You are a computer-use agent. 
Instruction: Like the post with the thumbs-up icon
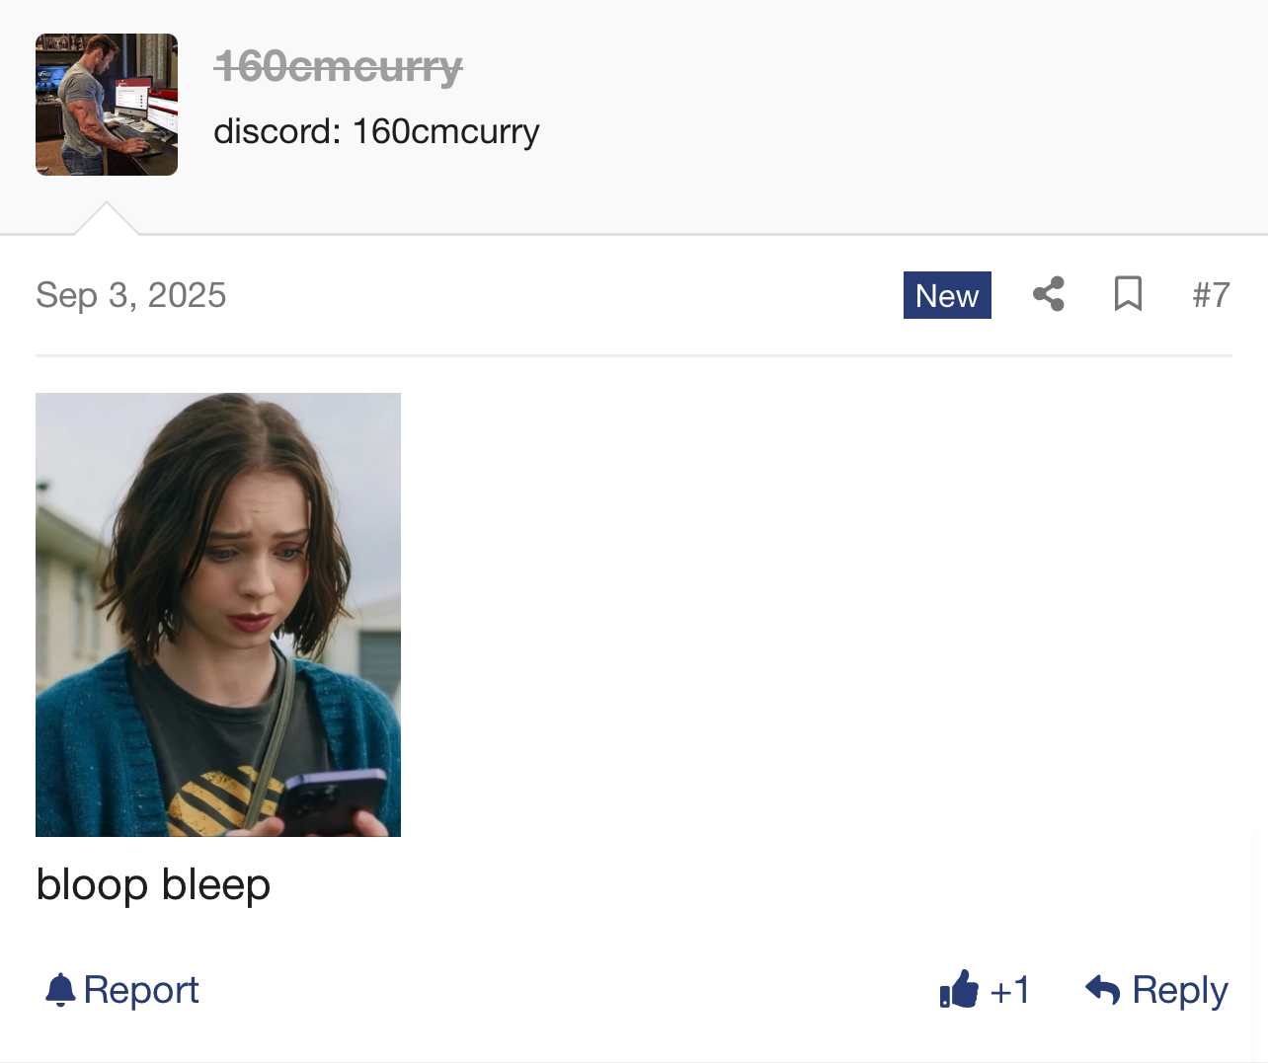(958, 988)
